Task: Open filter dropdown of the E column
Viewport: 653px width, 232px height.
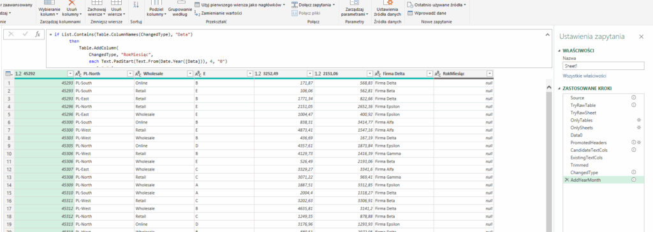Action: [x=250, y=74]
